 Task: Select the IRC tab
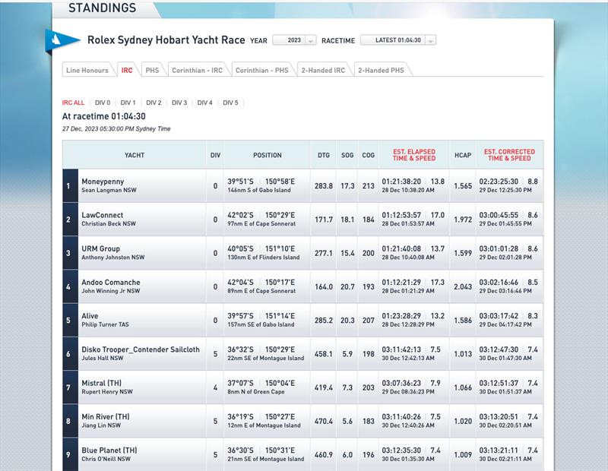click(127, 70)
